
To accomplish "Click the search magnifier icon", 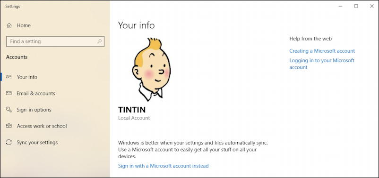I will (100, 41).
